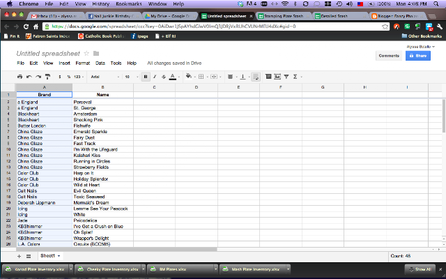Click the move-to-folder icon beside title
446x279 pixels.
pyautogui.click(x=96, y=54)
